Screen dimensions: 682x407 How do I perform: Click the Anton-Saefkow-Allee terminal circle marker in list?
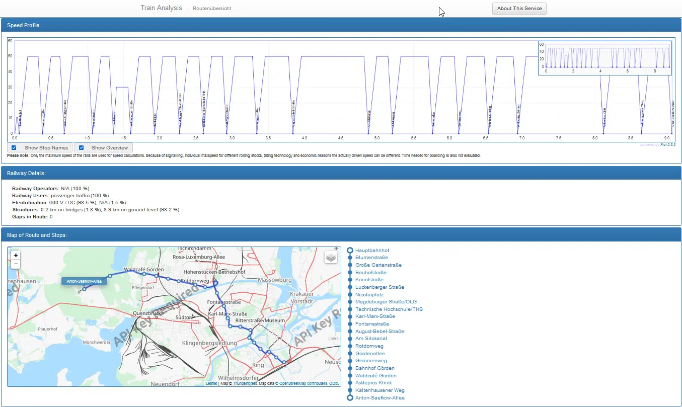350,397
